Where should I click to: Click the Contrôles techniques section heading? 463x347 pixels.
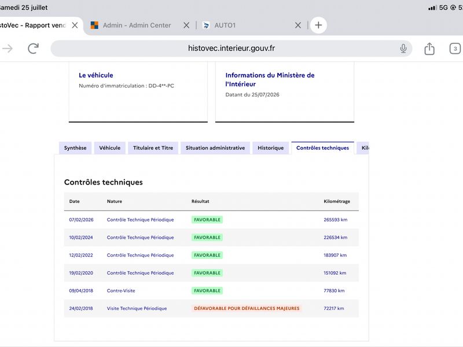pos(104,182)
